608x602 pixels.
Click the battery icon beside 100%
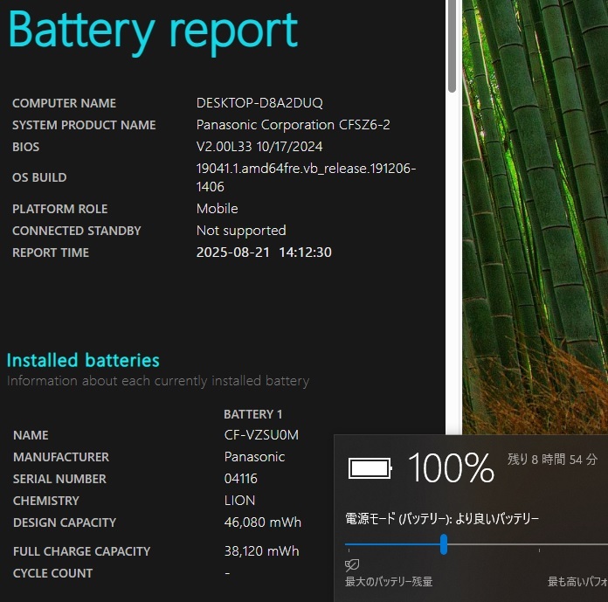click(370, 468)
